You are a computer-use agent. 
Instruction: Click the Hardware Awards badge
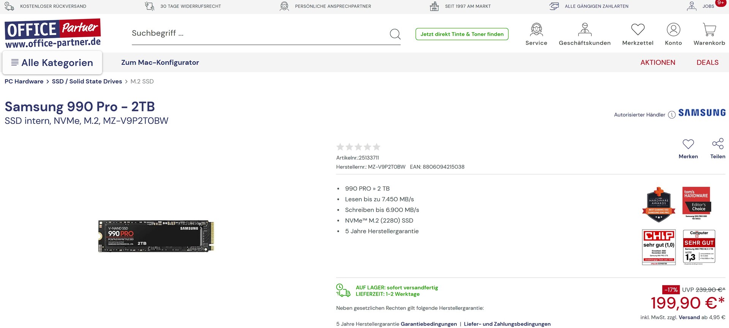(659, 205)
